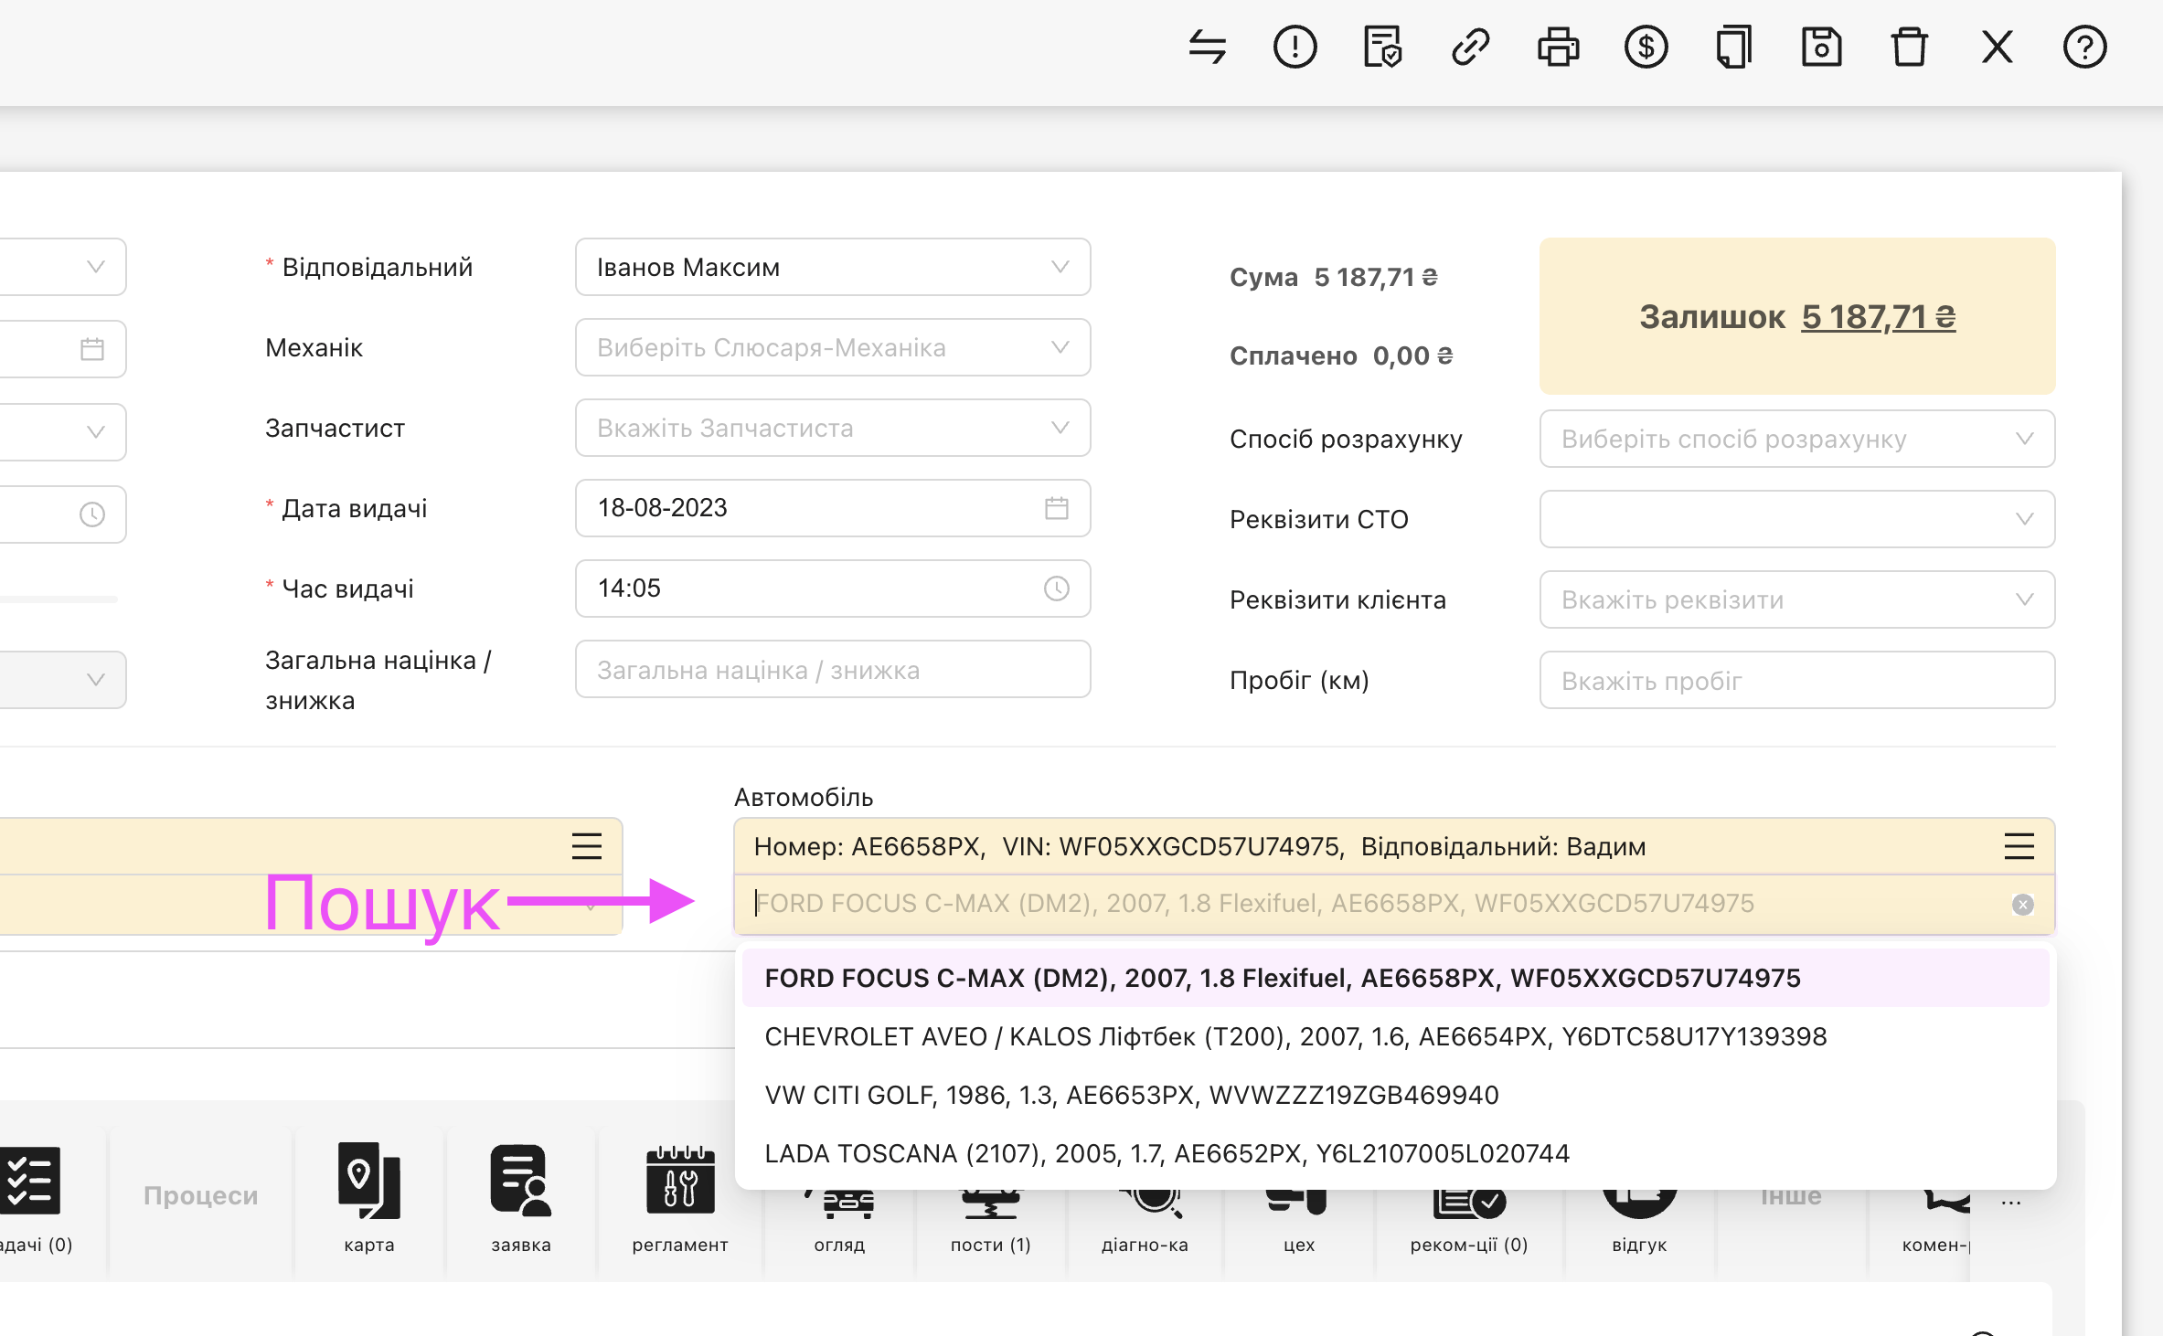
Task: Clear the vehicle search field
Action: tap(2022, 904)
